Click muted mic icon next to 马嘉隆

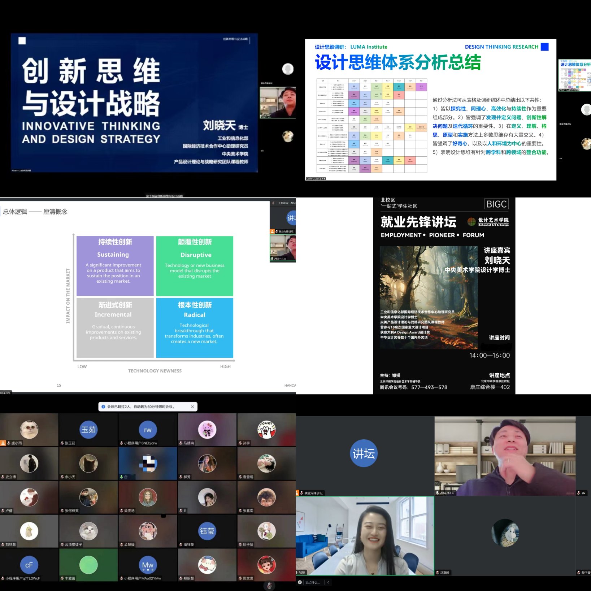[x=437, y=573]
